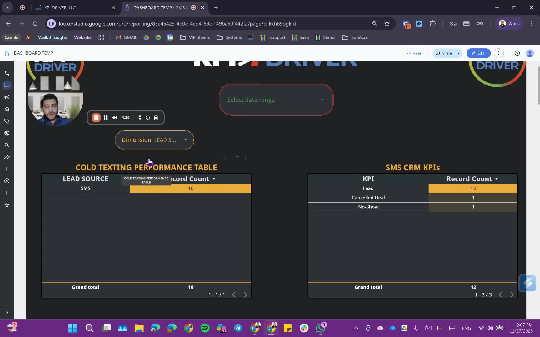Image resolution: width=540 pixels, height=337 pixels.
Task: Open the magnifier page icon in sidebar
Action: [7, 145]
